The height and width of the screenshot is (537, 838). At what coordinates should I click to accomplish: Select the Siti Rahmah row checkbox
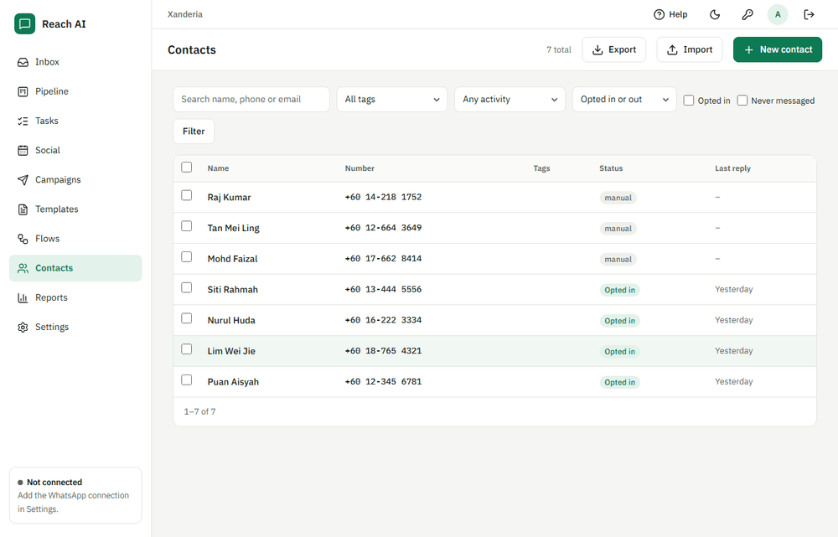point(187,287)
